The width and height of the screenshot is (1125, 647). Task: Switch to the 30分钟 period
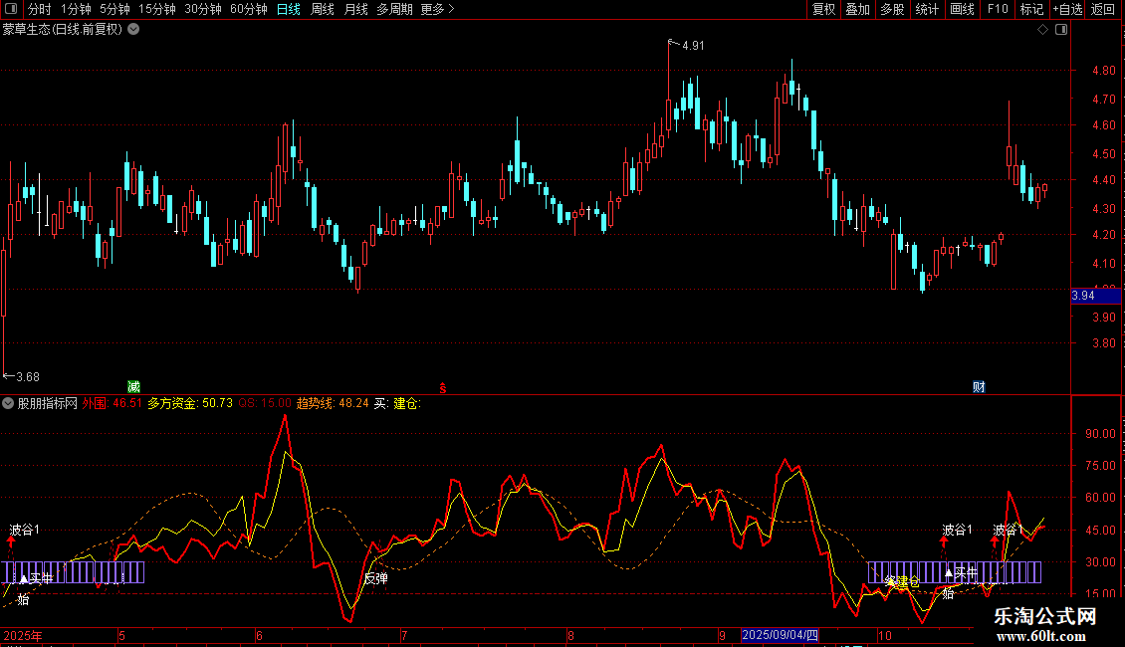click(203, 9)
